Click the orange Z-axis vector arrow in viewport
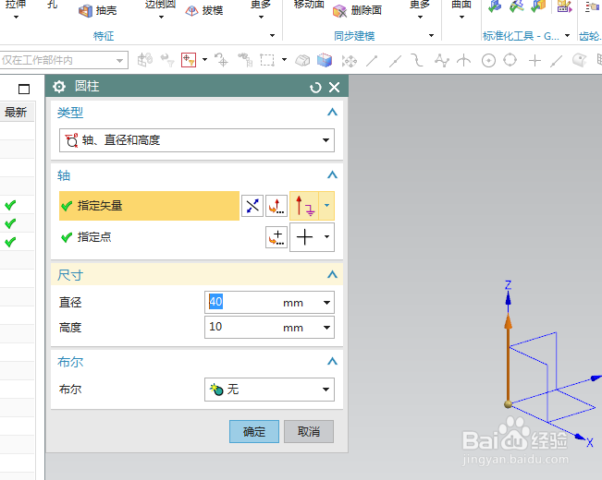This screenshot has width=602, height=480. (x=508, y=356)
